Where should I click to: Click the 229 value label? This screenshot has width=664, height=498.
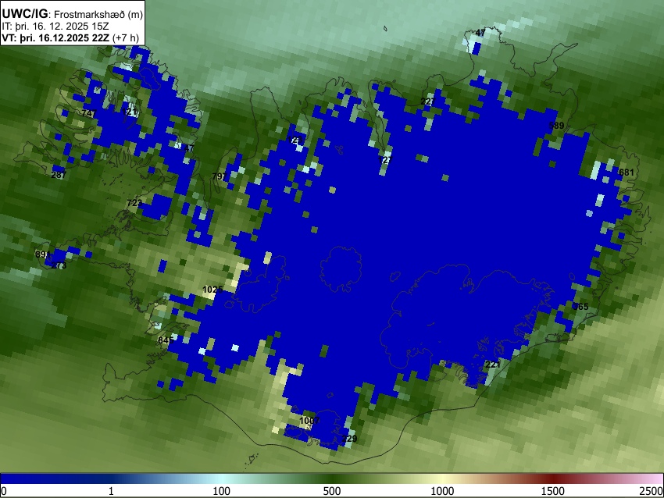[x=349, y=439]
